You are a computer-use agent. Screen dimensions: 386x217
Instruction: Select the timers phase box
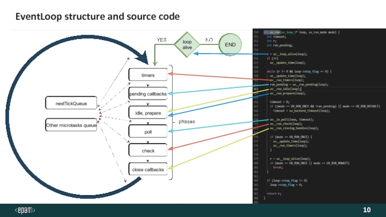[x=148, y=75]
